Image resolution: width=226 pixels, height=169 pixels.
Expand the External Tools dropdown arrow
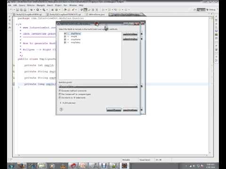coord(47,10)
